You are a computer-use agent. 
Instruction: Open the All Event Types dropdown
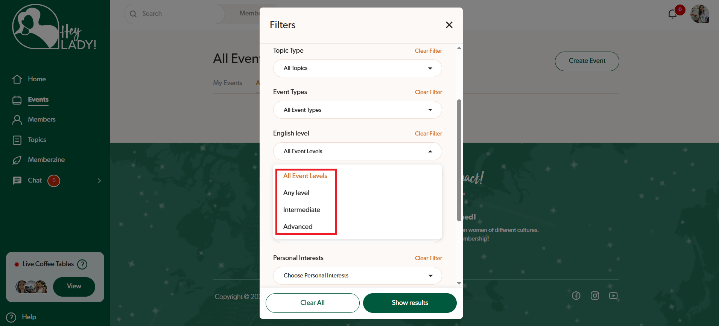coord(357,110)
